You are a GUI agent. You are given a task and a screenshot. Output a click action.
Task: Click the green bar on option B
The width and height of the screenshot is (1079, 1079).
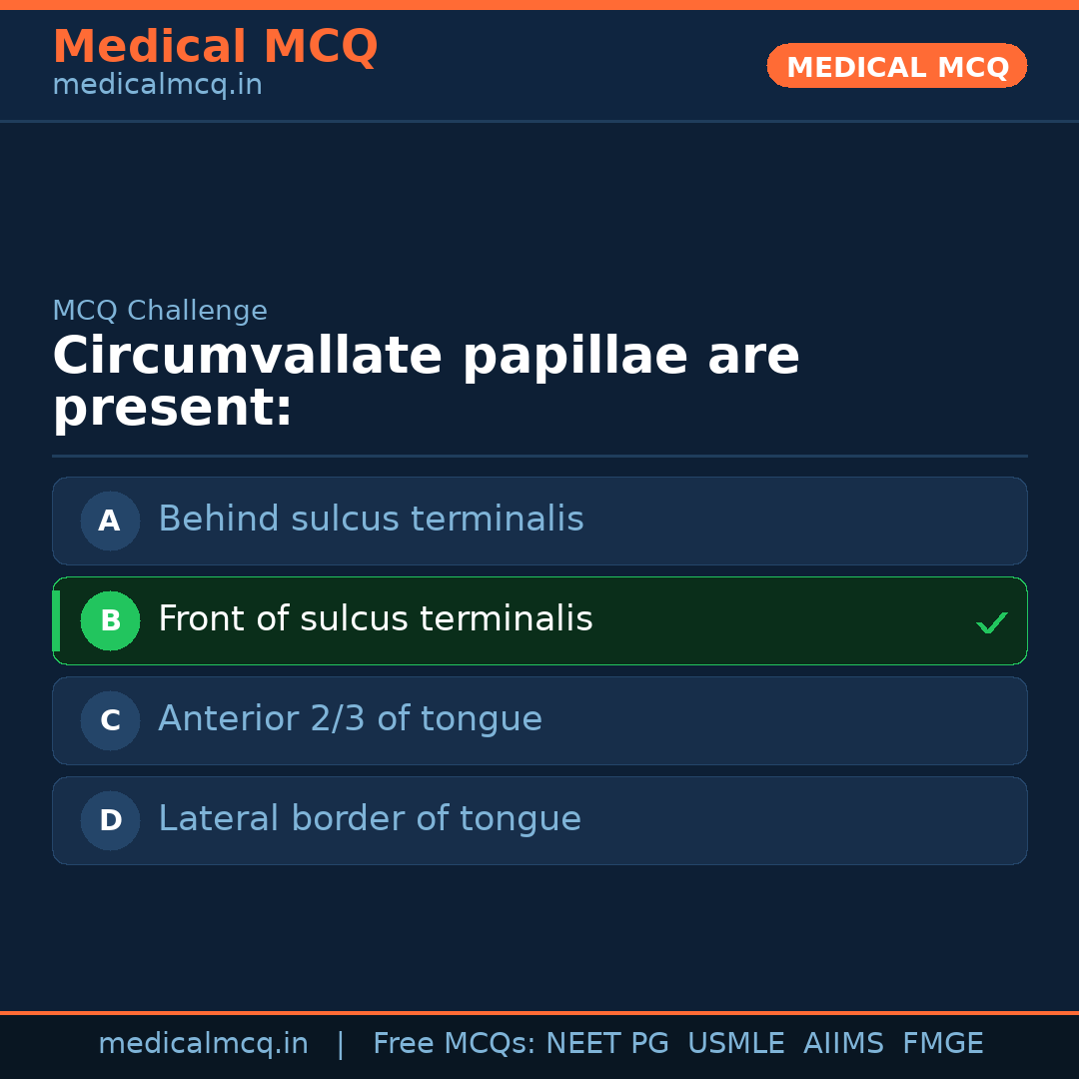(x=56, y=620)
